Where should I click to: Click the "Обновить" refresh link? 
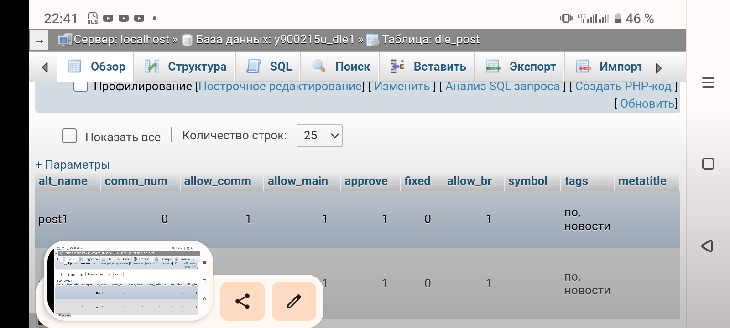coord(647,103)
